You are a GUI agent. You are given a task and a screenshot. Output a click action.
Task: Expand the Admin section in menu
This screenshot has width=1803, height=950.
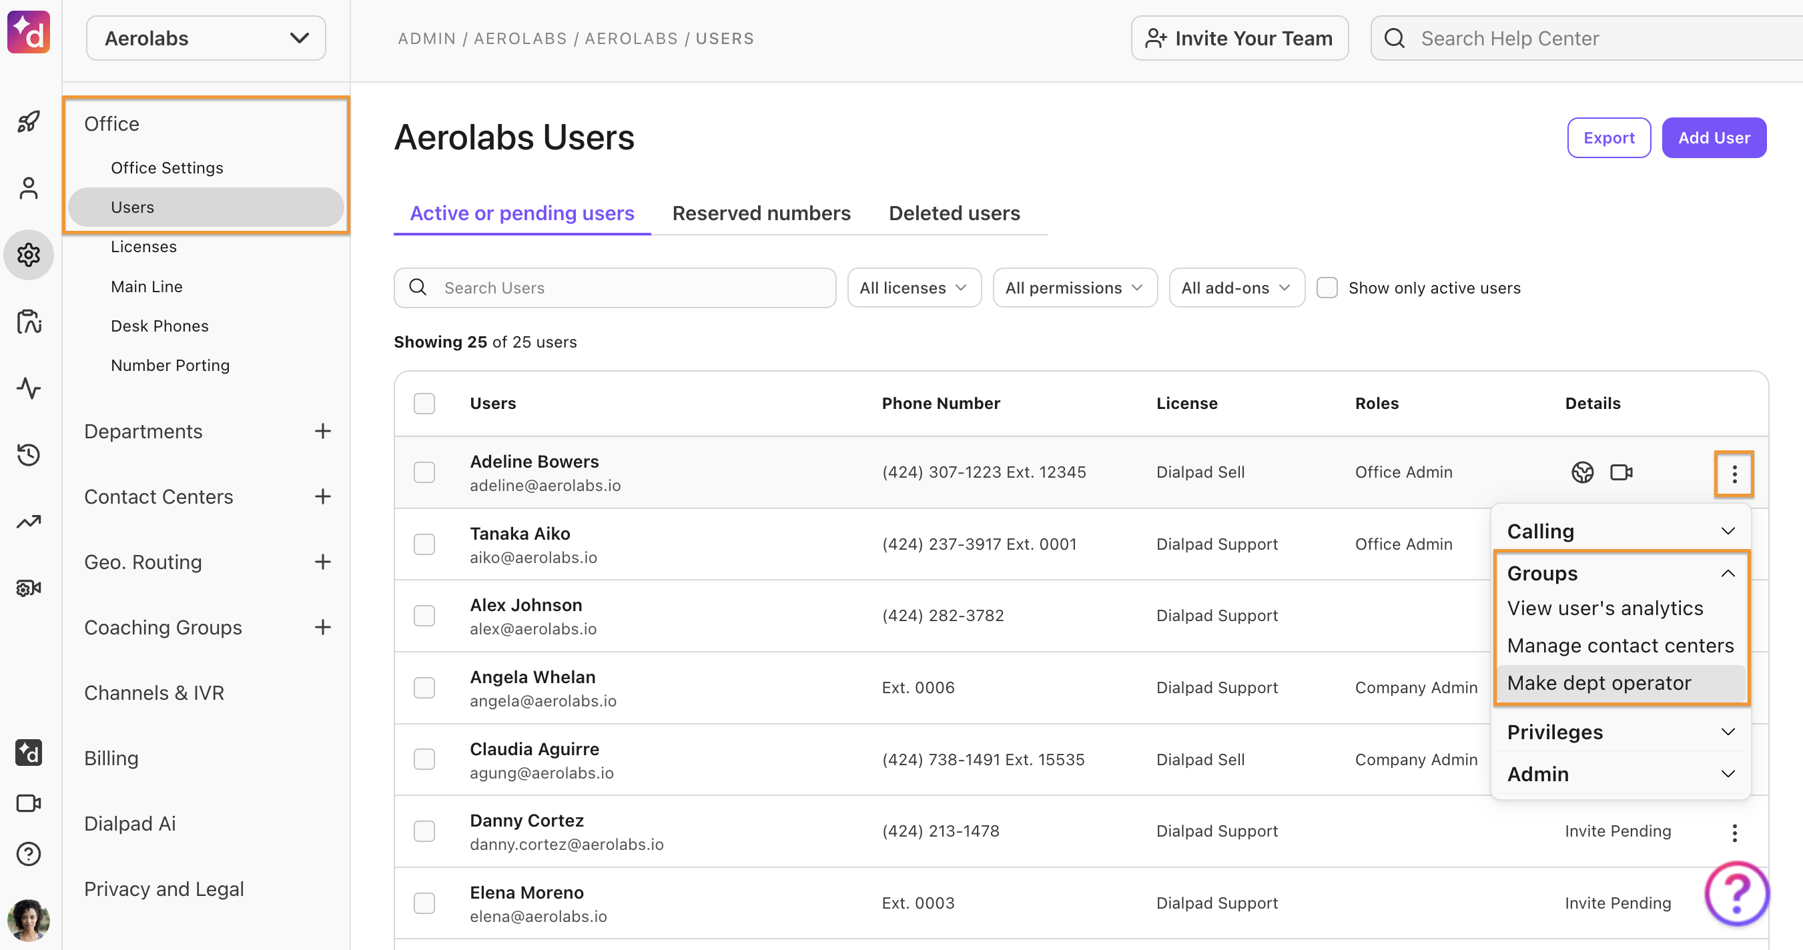[1621, 774]
